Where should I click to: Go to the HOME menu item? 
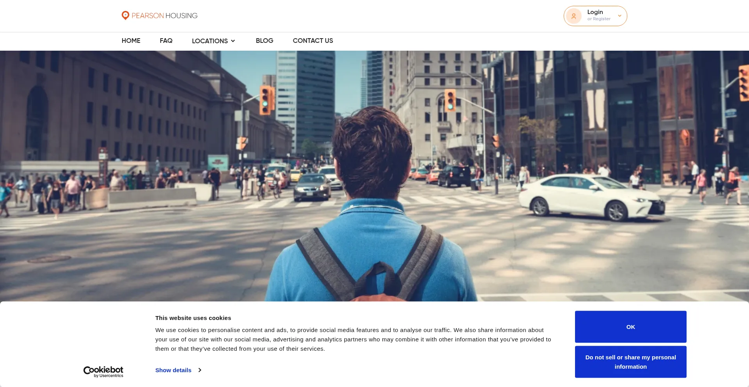[x=131, y=41]
